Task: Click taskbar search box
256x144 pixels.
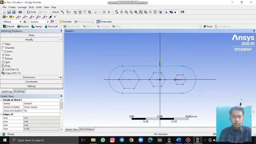Action: click(44, 140)
